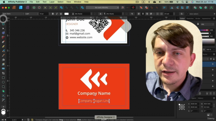Open the character style No Style dropdown

tap(83, 14)
